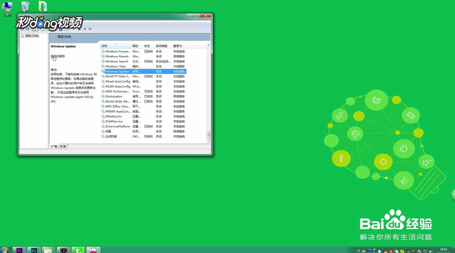Image resolution: width=455 pixels, height=253 pixels.
Task: Open the Windows Start button
Action: coord(5,250)
